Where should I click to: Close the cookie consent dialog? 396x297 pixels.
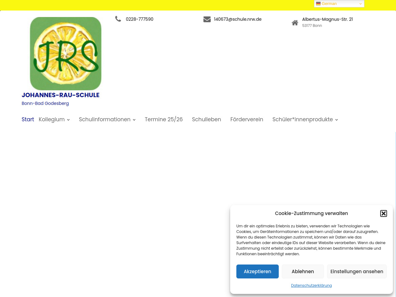(384, 213)
